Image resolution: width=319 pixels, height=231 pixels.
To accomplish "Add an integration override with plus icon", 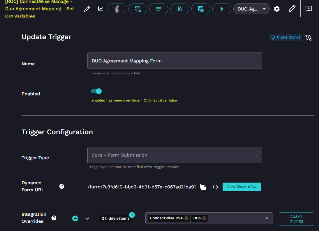I will [x=75, y=218].
